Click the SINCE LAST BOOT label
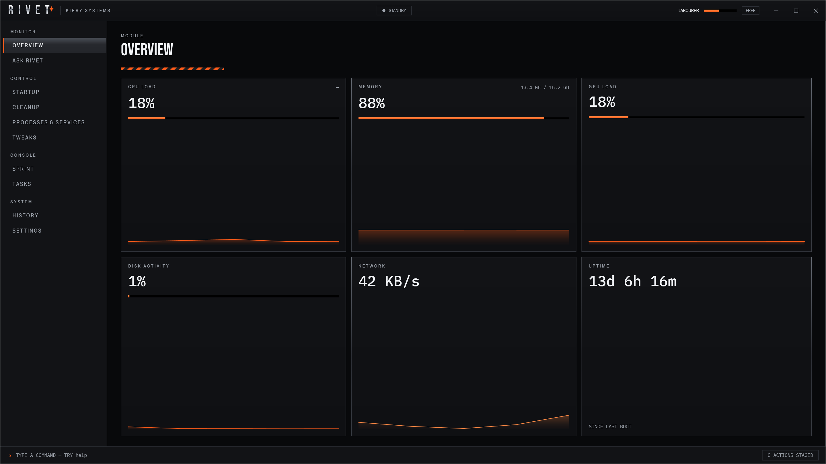826x464 pixels. point(610,426)
